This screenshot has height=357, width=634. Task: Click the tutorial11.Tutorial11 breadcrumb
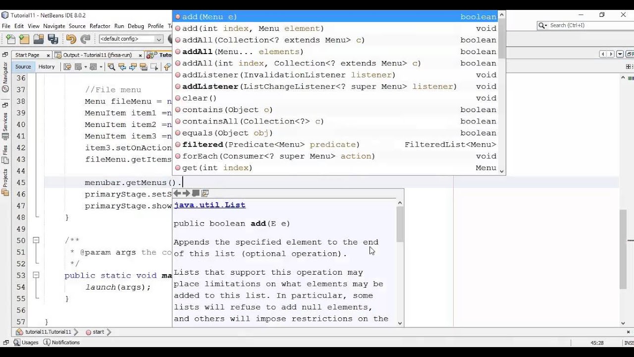(44, 332)
